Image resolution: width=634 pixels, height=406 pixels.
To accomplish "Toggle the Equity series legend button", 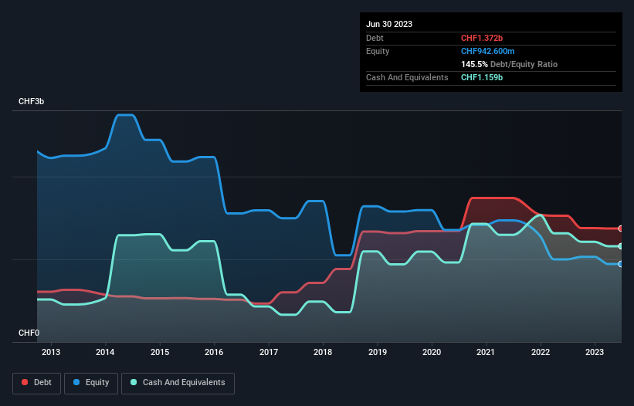I will pos(91,383).
